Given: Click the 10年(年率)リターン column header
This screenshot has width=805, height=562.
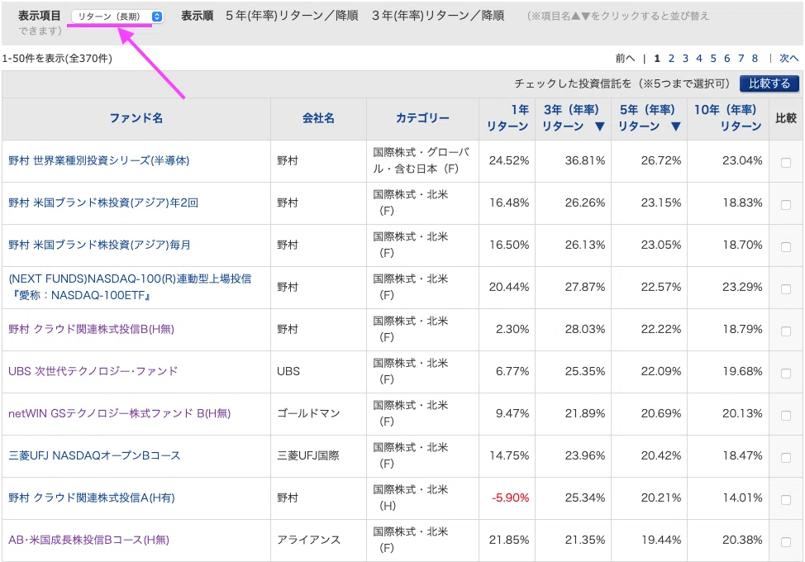Looking at the screenshot, I should 727,118.
